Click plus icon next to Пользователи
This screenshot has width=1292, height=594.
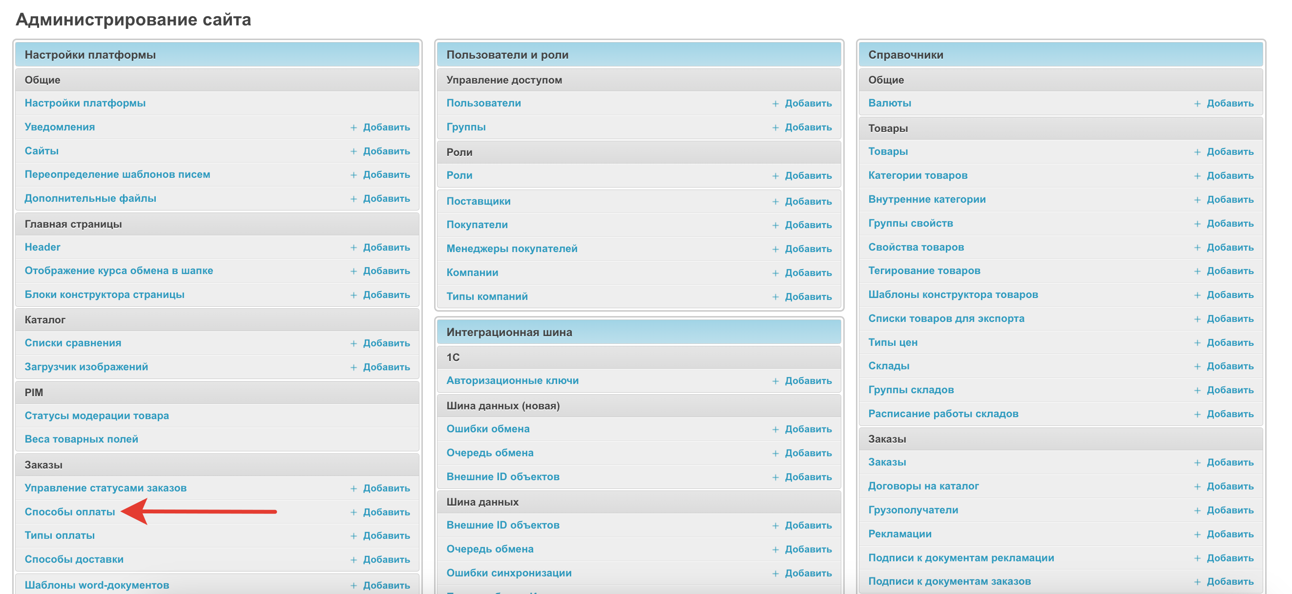pyautogui.click(x=775, y=104)
